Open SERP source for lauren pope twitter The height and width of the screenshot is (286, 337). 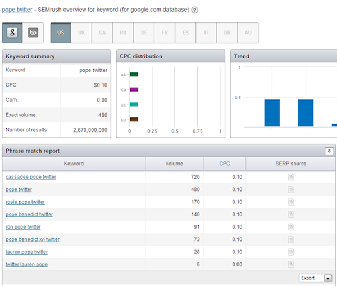[x=291, y=252]
